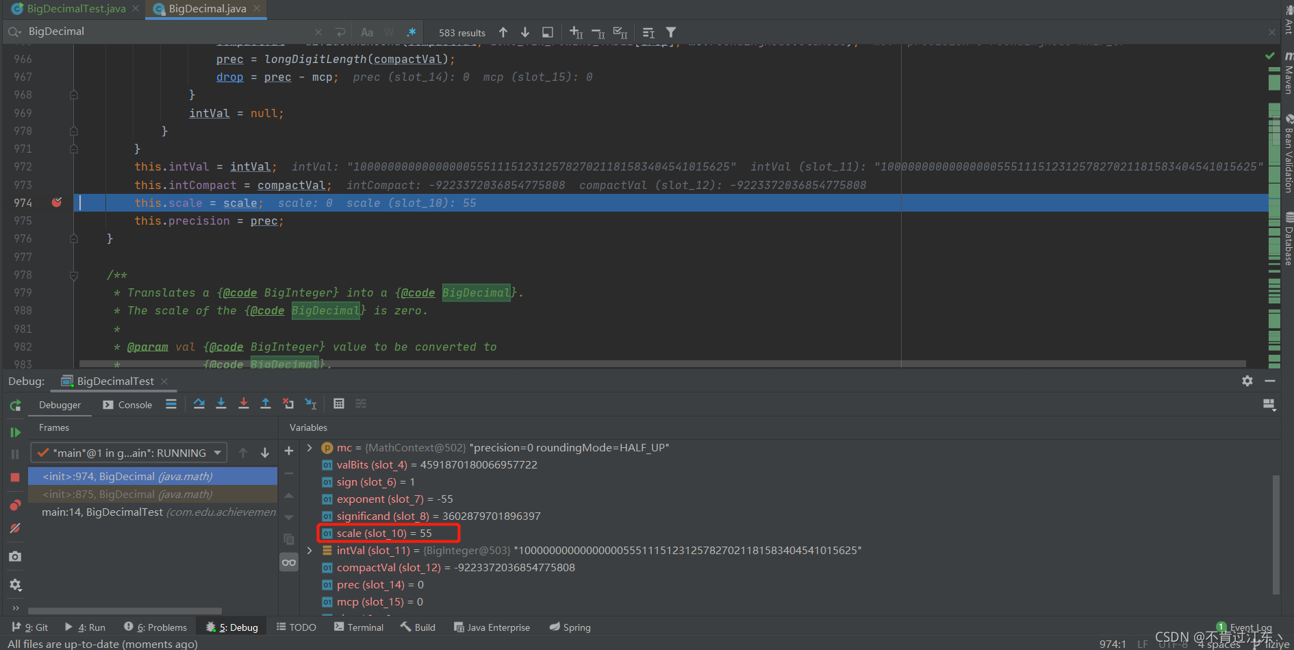Unselect the last occurrence

click(598, 32)
